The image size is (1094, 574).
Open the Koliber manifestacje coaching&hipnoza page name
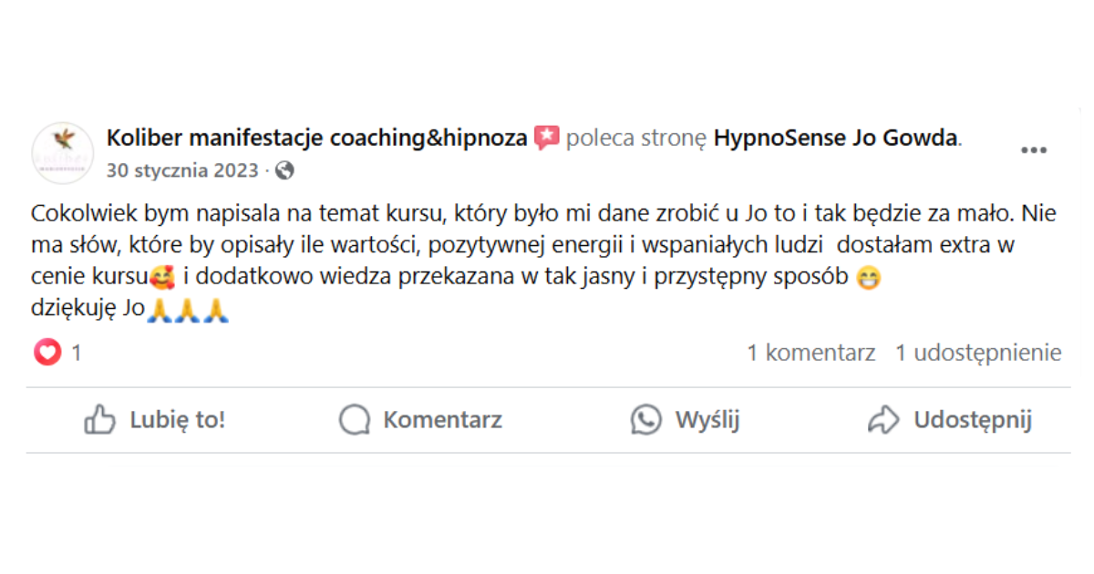(x=316, y=138)
